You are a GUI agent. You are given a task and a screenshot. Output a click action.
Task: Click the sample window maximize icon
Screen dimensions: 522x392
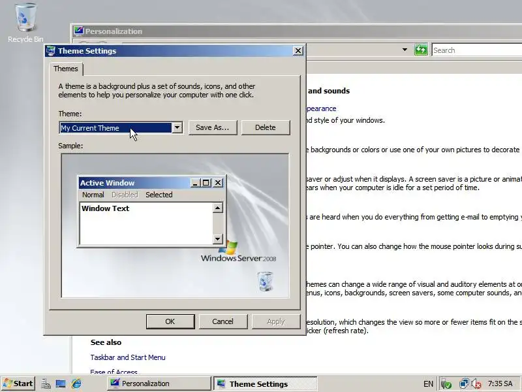(x=206, y=183)
